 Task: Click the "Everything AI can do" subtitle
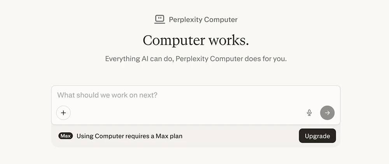click(196, 59)
